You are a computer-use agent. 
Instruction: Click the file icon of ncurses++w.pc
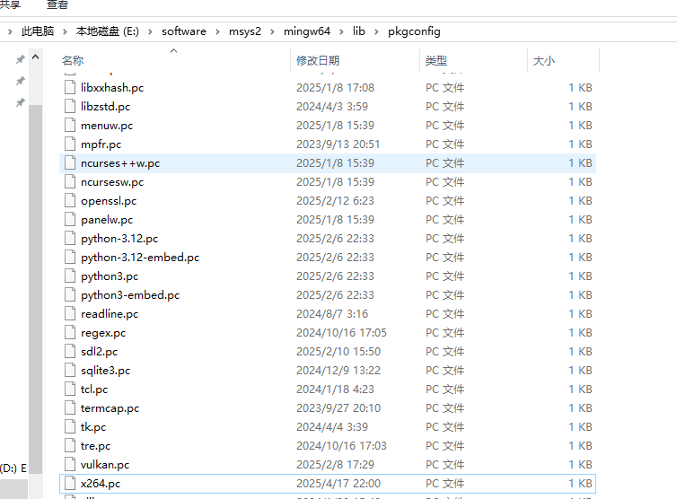click(x=70, y=163)
